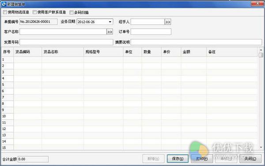Focus the 客户名称 input field
This screenshot has height=166, width=265.
pyautogui.click(x=63, y=32)
